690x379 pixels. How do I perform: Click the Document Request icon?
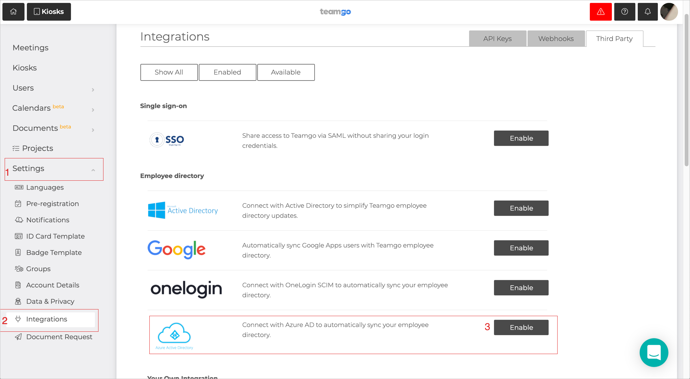click(18, 336)
